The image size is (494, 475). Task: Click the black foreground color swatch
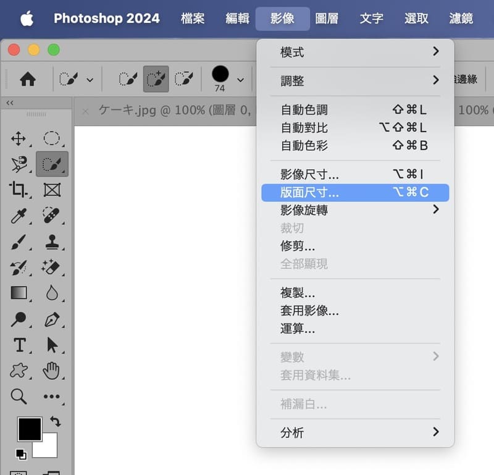click(30, 429)
